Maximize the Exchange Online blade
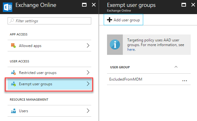The image size is (197, 121). [84, 5]
